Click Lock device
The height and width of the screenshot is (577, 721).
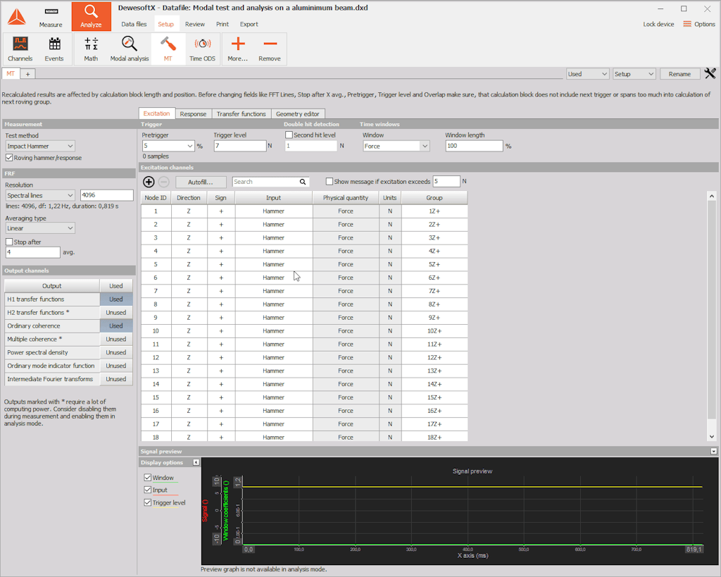(658, 24)
